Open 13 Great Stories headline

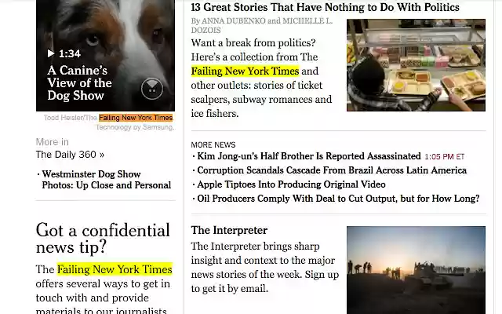(325, 7)
